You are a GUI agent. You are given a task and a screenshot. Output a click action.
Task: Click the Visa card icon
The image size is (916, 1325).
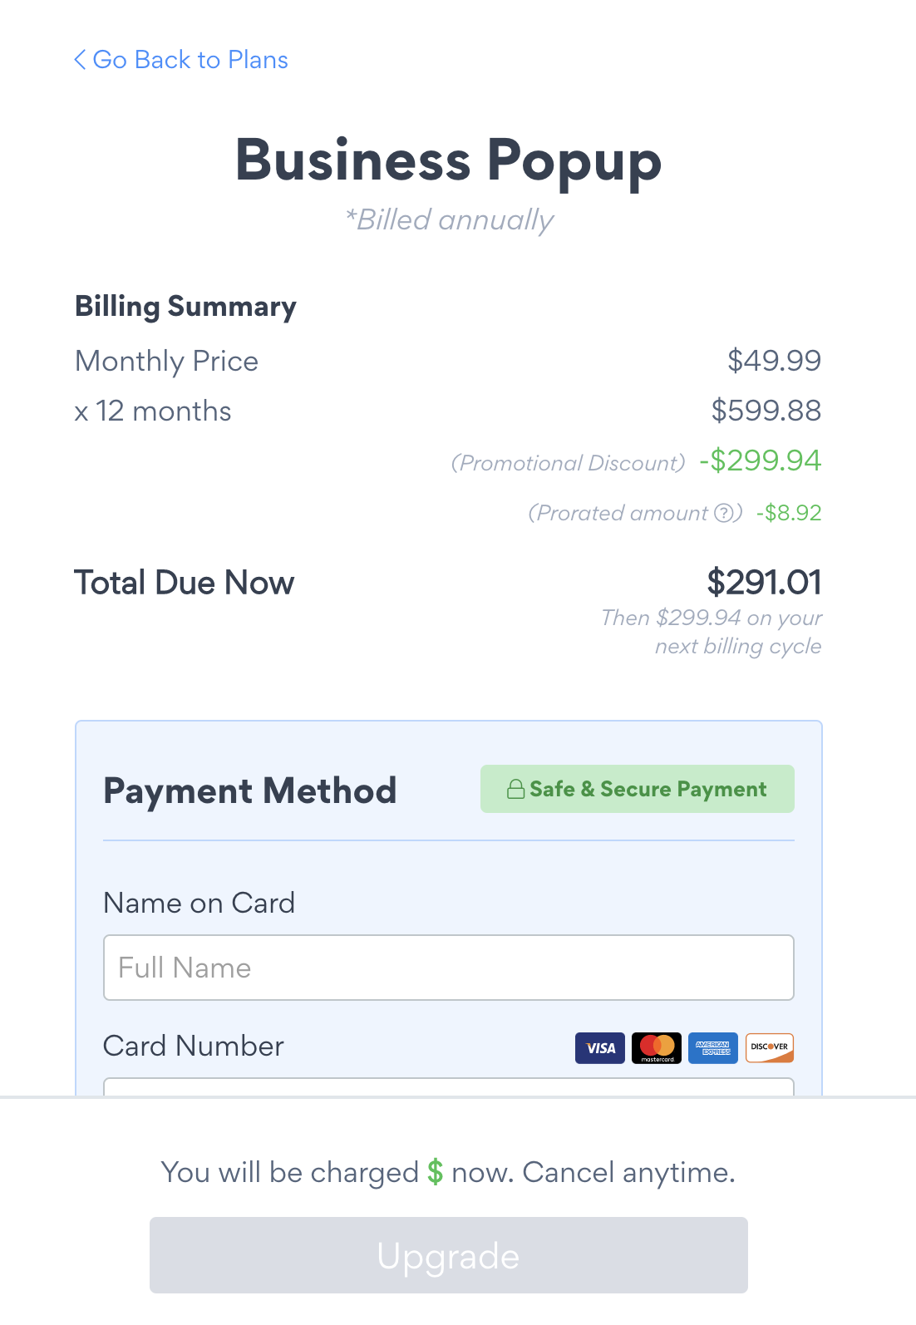pyautogui.click(x=600, y=1048)
